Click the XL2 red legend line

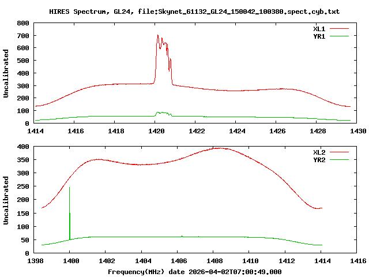click(x=339, y=152)
